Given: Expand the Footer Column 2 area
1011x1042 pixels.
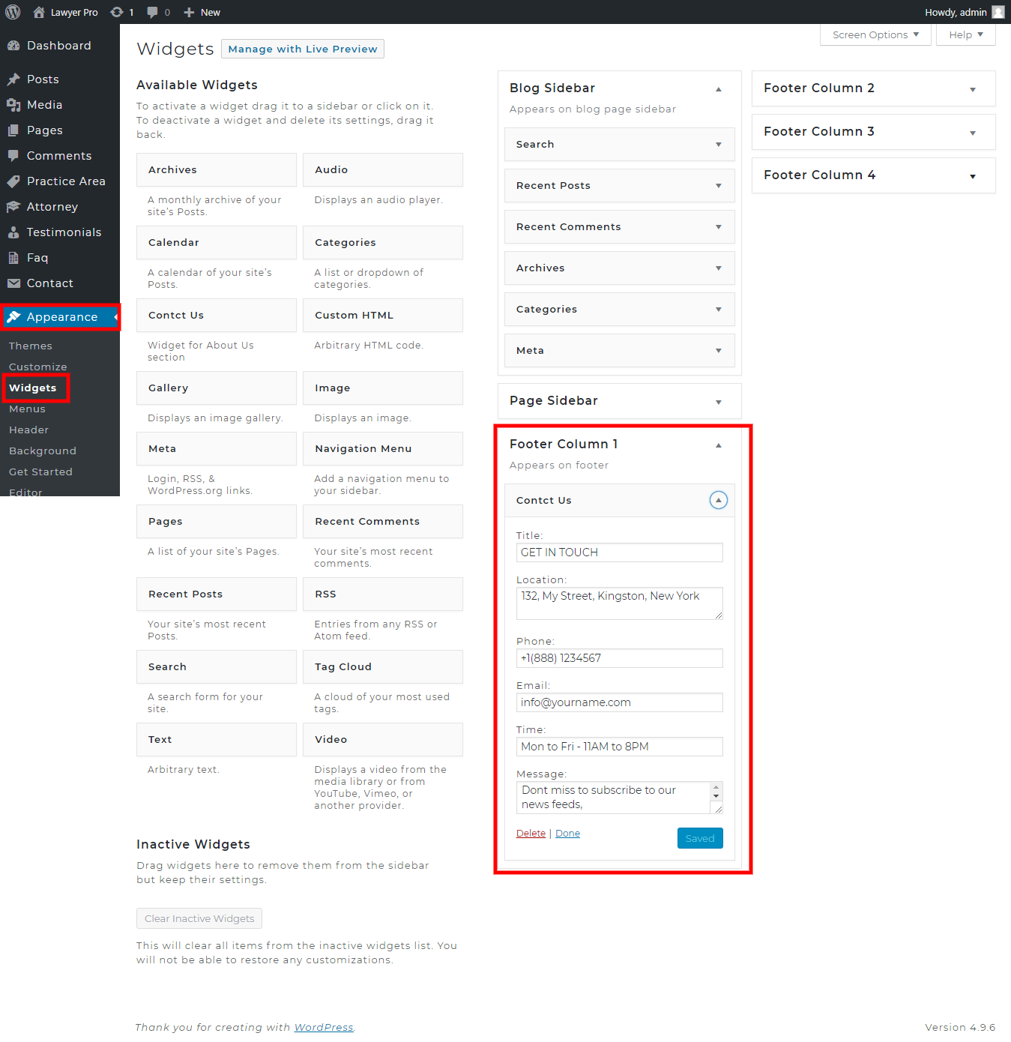Looking at the screenshot, I should (972, 89).
